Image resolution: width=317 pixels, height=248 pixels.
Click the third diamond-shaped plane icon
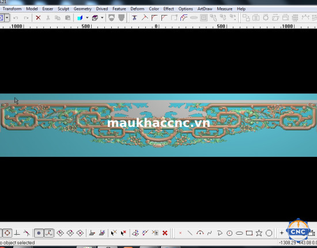80,233
